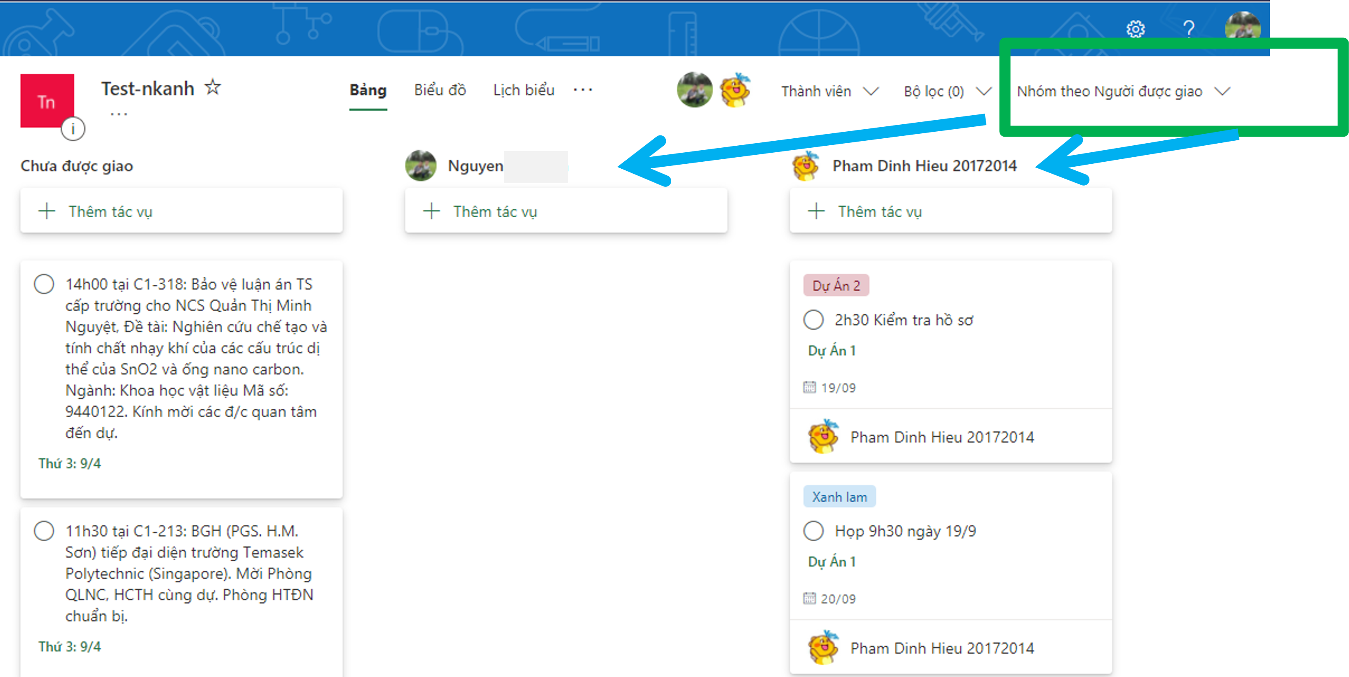
Task: Switch to the Biểu đồ tab
Action: click(x=440, y=90)
